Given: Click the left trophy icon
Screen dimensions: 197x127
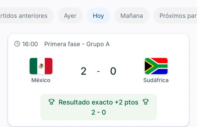Looking at the screenshot, I should tap(52, 102).
